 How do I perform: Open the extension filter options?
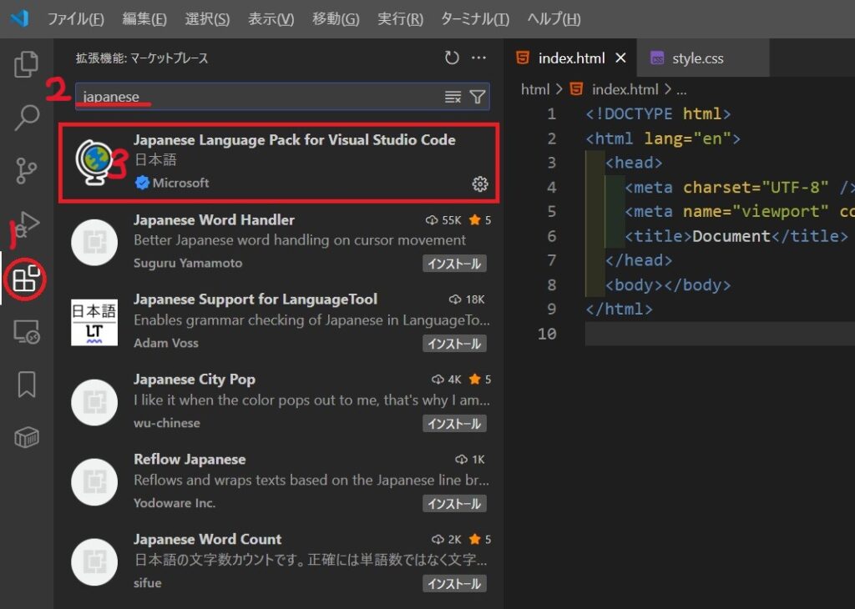tap(478, 97)
